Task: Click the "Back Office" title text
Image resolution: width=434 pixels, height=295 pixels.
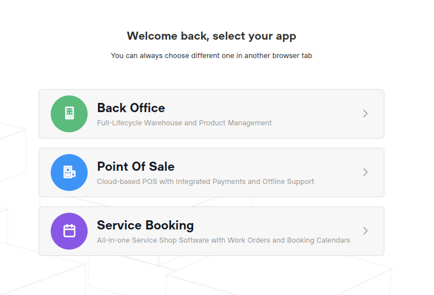Action: click(x=131, y=108)
